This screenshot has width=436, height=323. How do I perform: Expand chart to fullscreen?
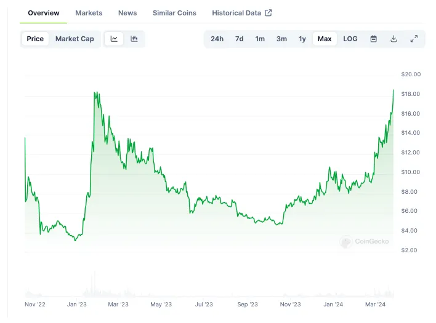coord(414,39)
